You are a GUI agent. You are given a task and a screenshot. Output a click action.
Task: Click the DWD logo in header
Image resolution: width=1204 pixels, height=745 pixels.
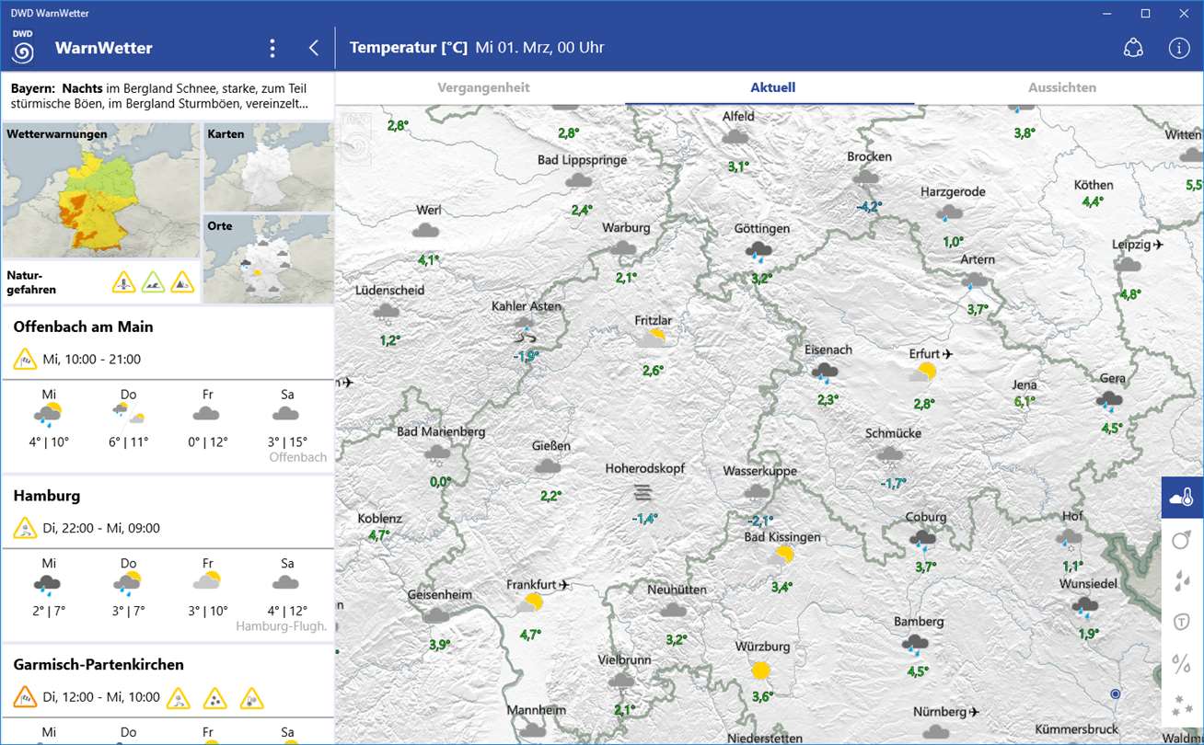(23, 47)
